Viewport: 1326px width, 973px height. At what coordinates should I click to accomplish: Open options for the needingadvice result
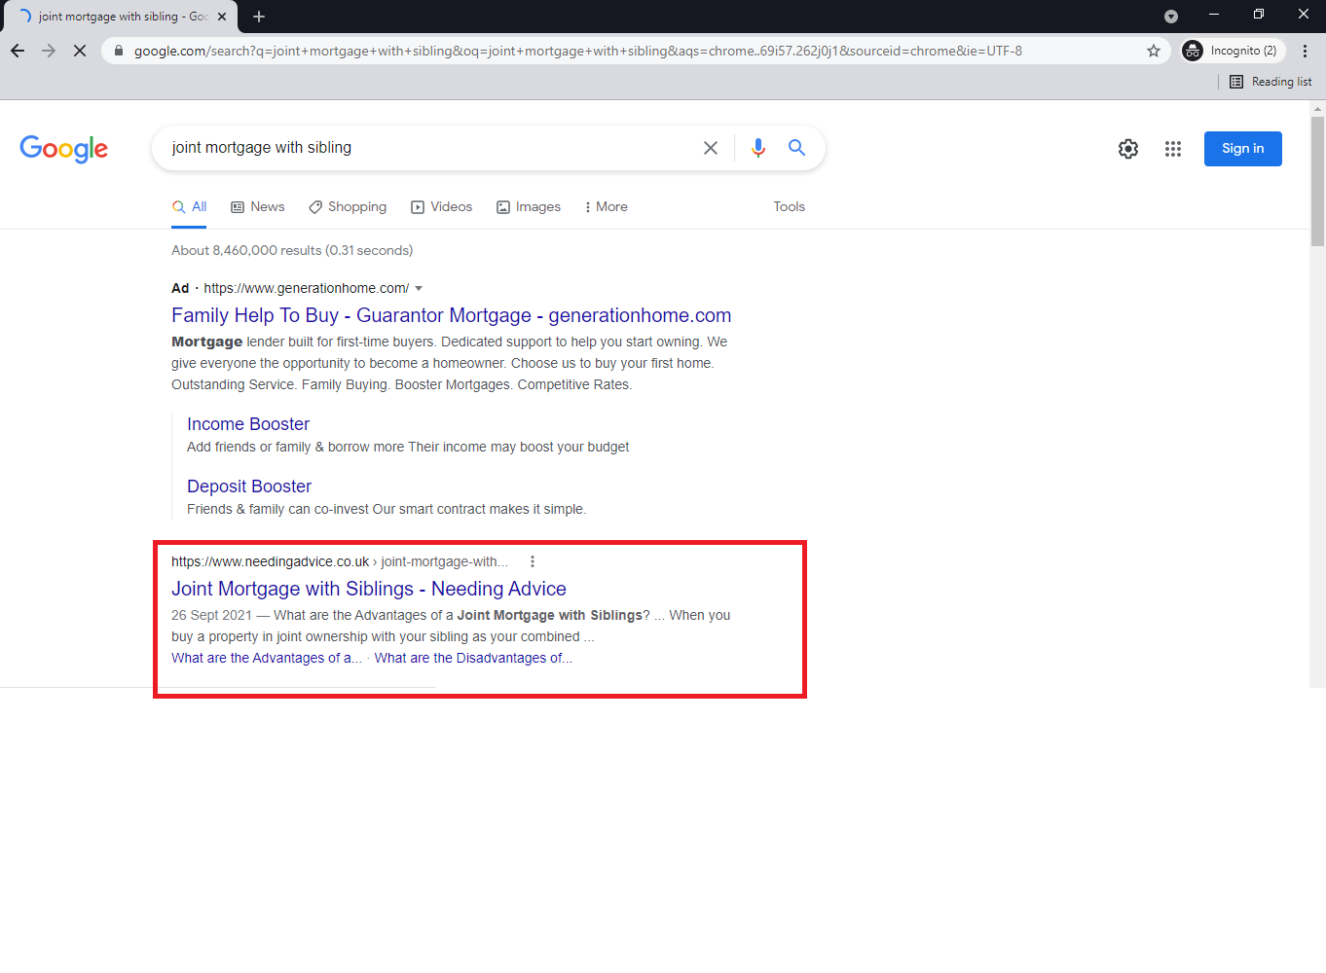tap(533, 561)
